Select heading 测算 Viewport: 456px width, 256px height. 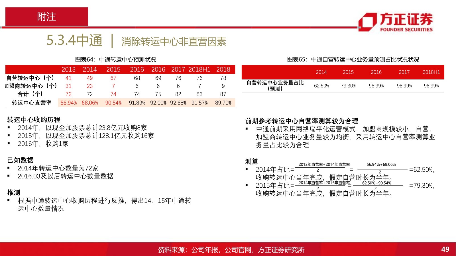(252, 161)
